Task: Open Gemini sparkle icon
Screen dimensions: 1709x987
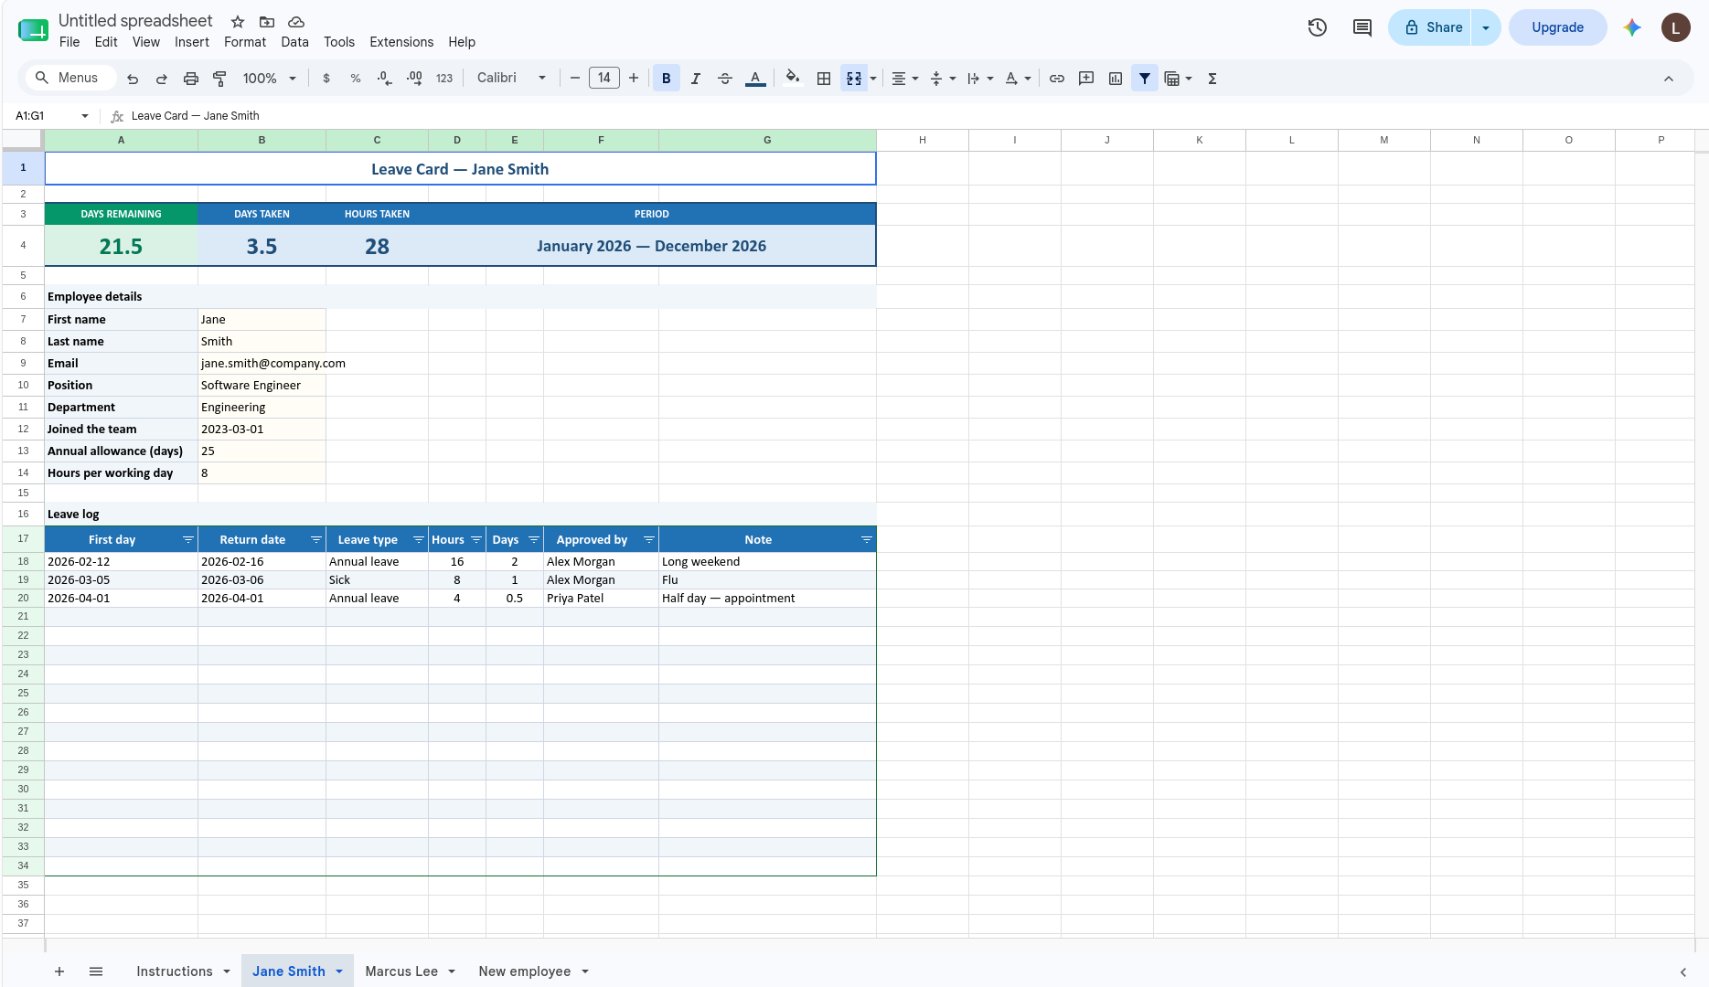Action: pos(1632,27)
